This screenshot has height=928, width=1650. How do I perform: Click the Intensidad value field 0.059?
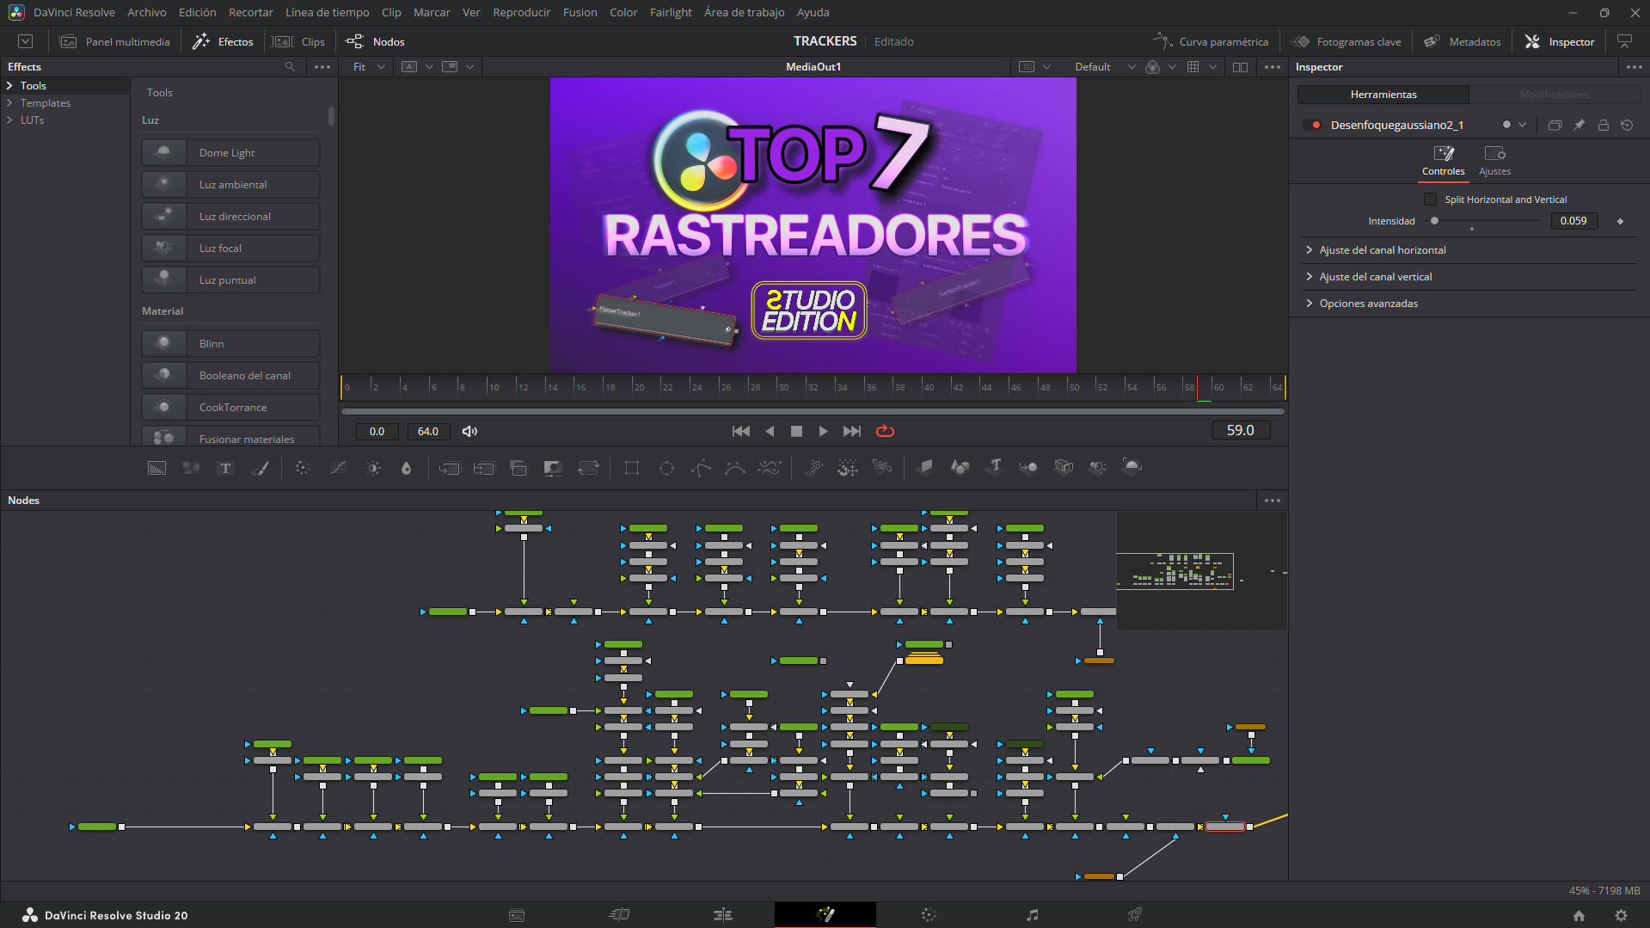[x=1573, y=221]
